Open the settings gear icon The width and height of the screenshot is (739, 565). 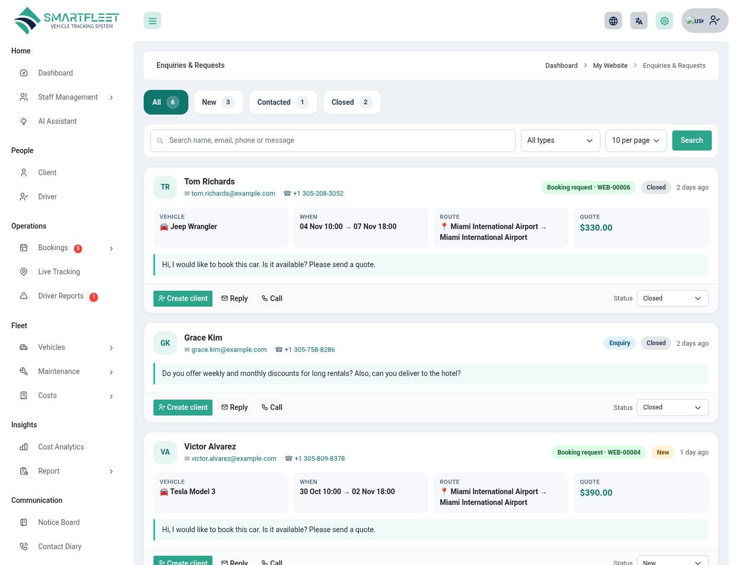tap(665, 21)
